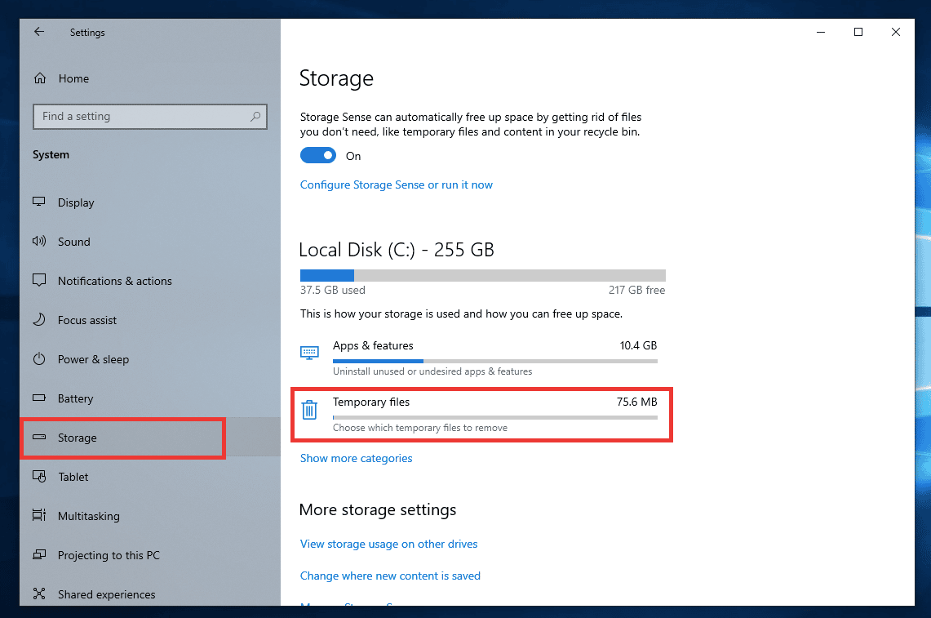Open Notifications & actions

click(x=149, y=281)
